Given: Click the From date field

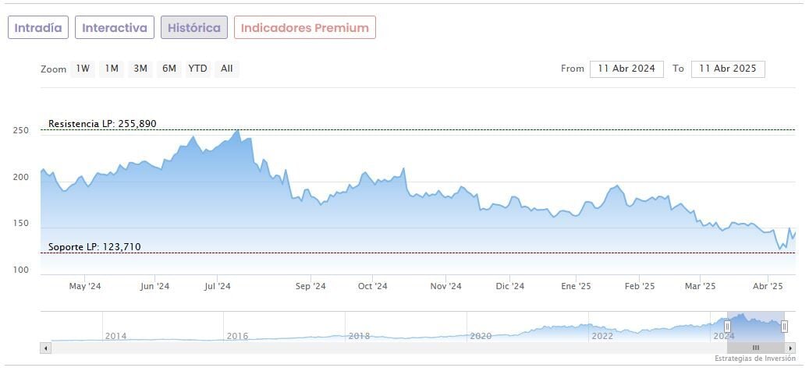Looking at the screenshot, I should coord(626,69).
